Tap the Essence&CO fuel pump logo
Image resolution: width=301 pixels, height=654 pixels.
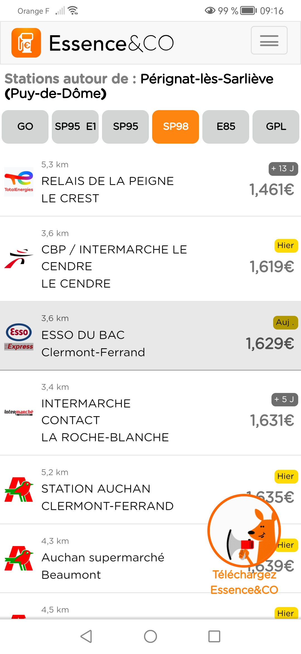26,43
